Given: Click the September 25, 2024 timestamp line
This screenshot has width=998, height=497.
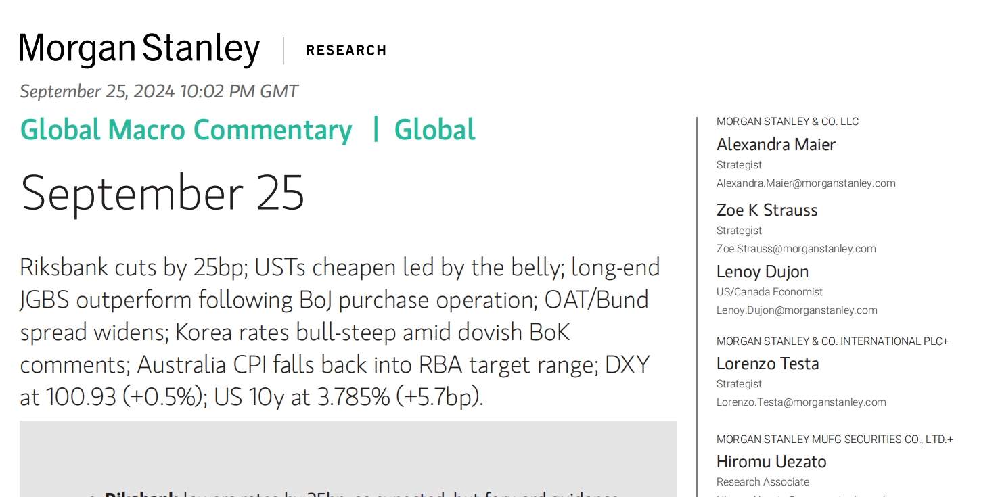Looking at the screenshot, I should pyautogui.click(x=159, y=91).
